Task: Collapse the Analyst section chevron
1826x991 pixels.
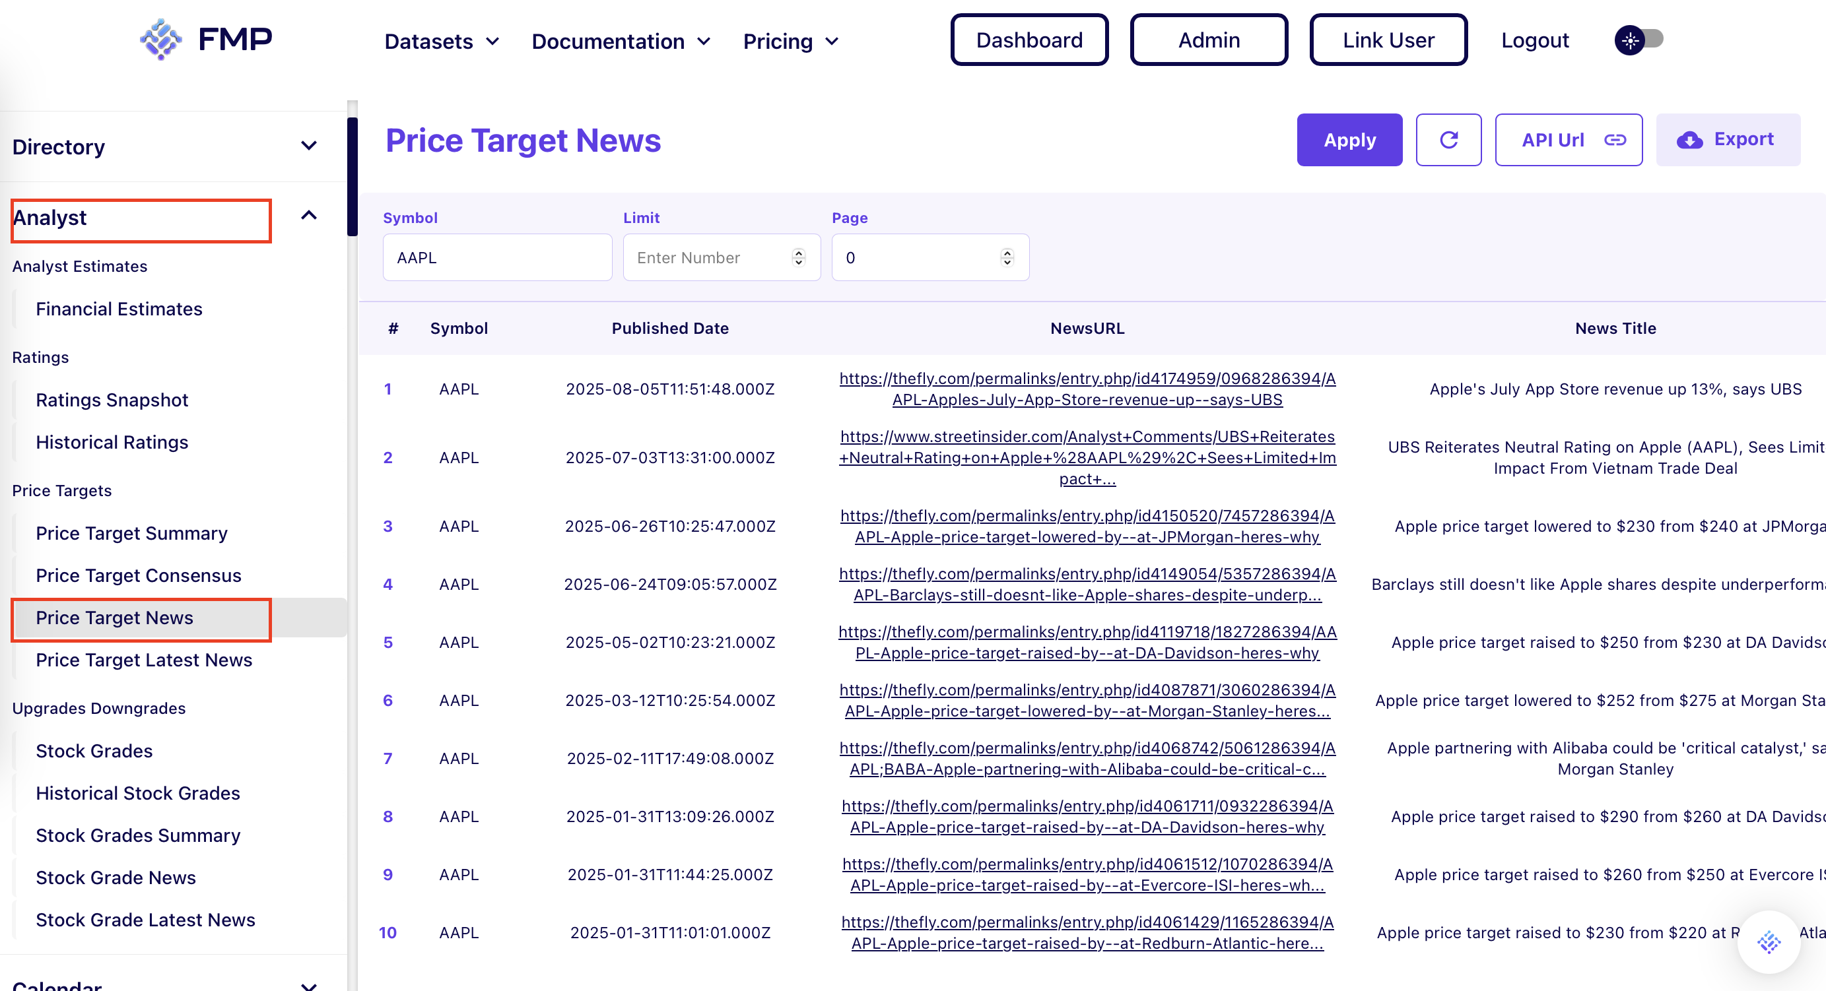Action: 308,215
